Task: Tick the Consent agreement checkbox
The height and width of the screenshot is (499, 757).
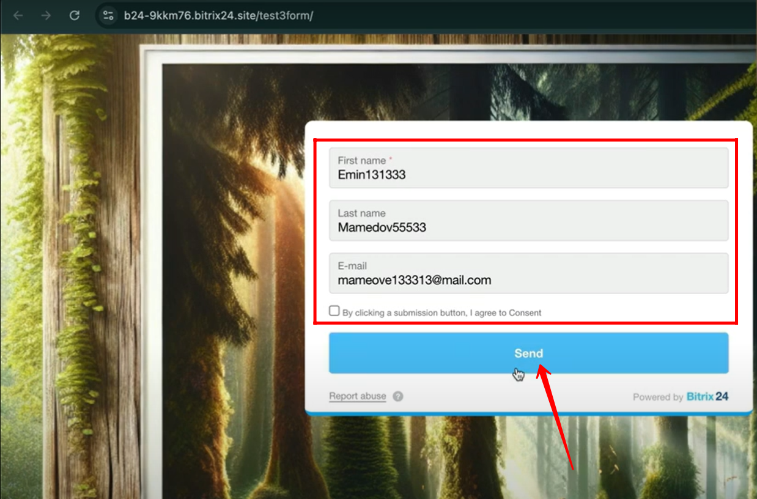Action: tap(334, 311)
